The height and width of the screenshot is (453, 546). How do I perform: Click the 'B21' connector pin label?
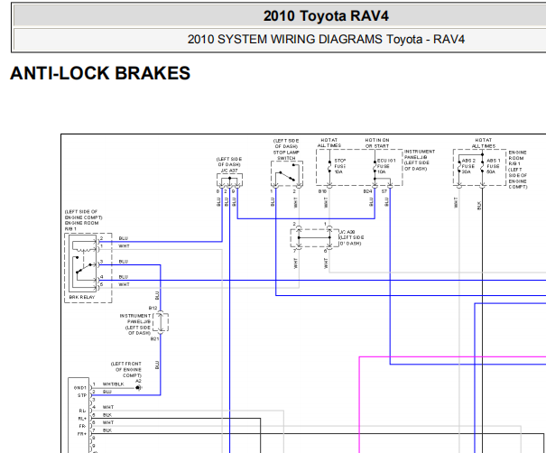[x=154, y=338]
